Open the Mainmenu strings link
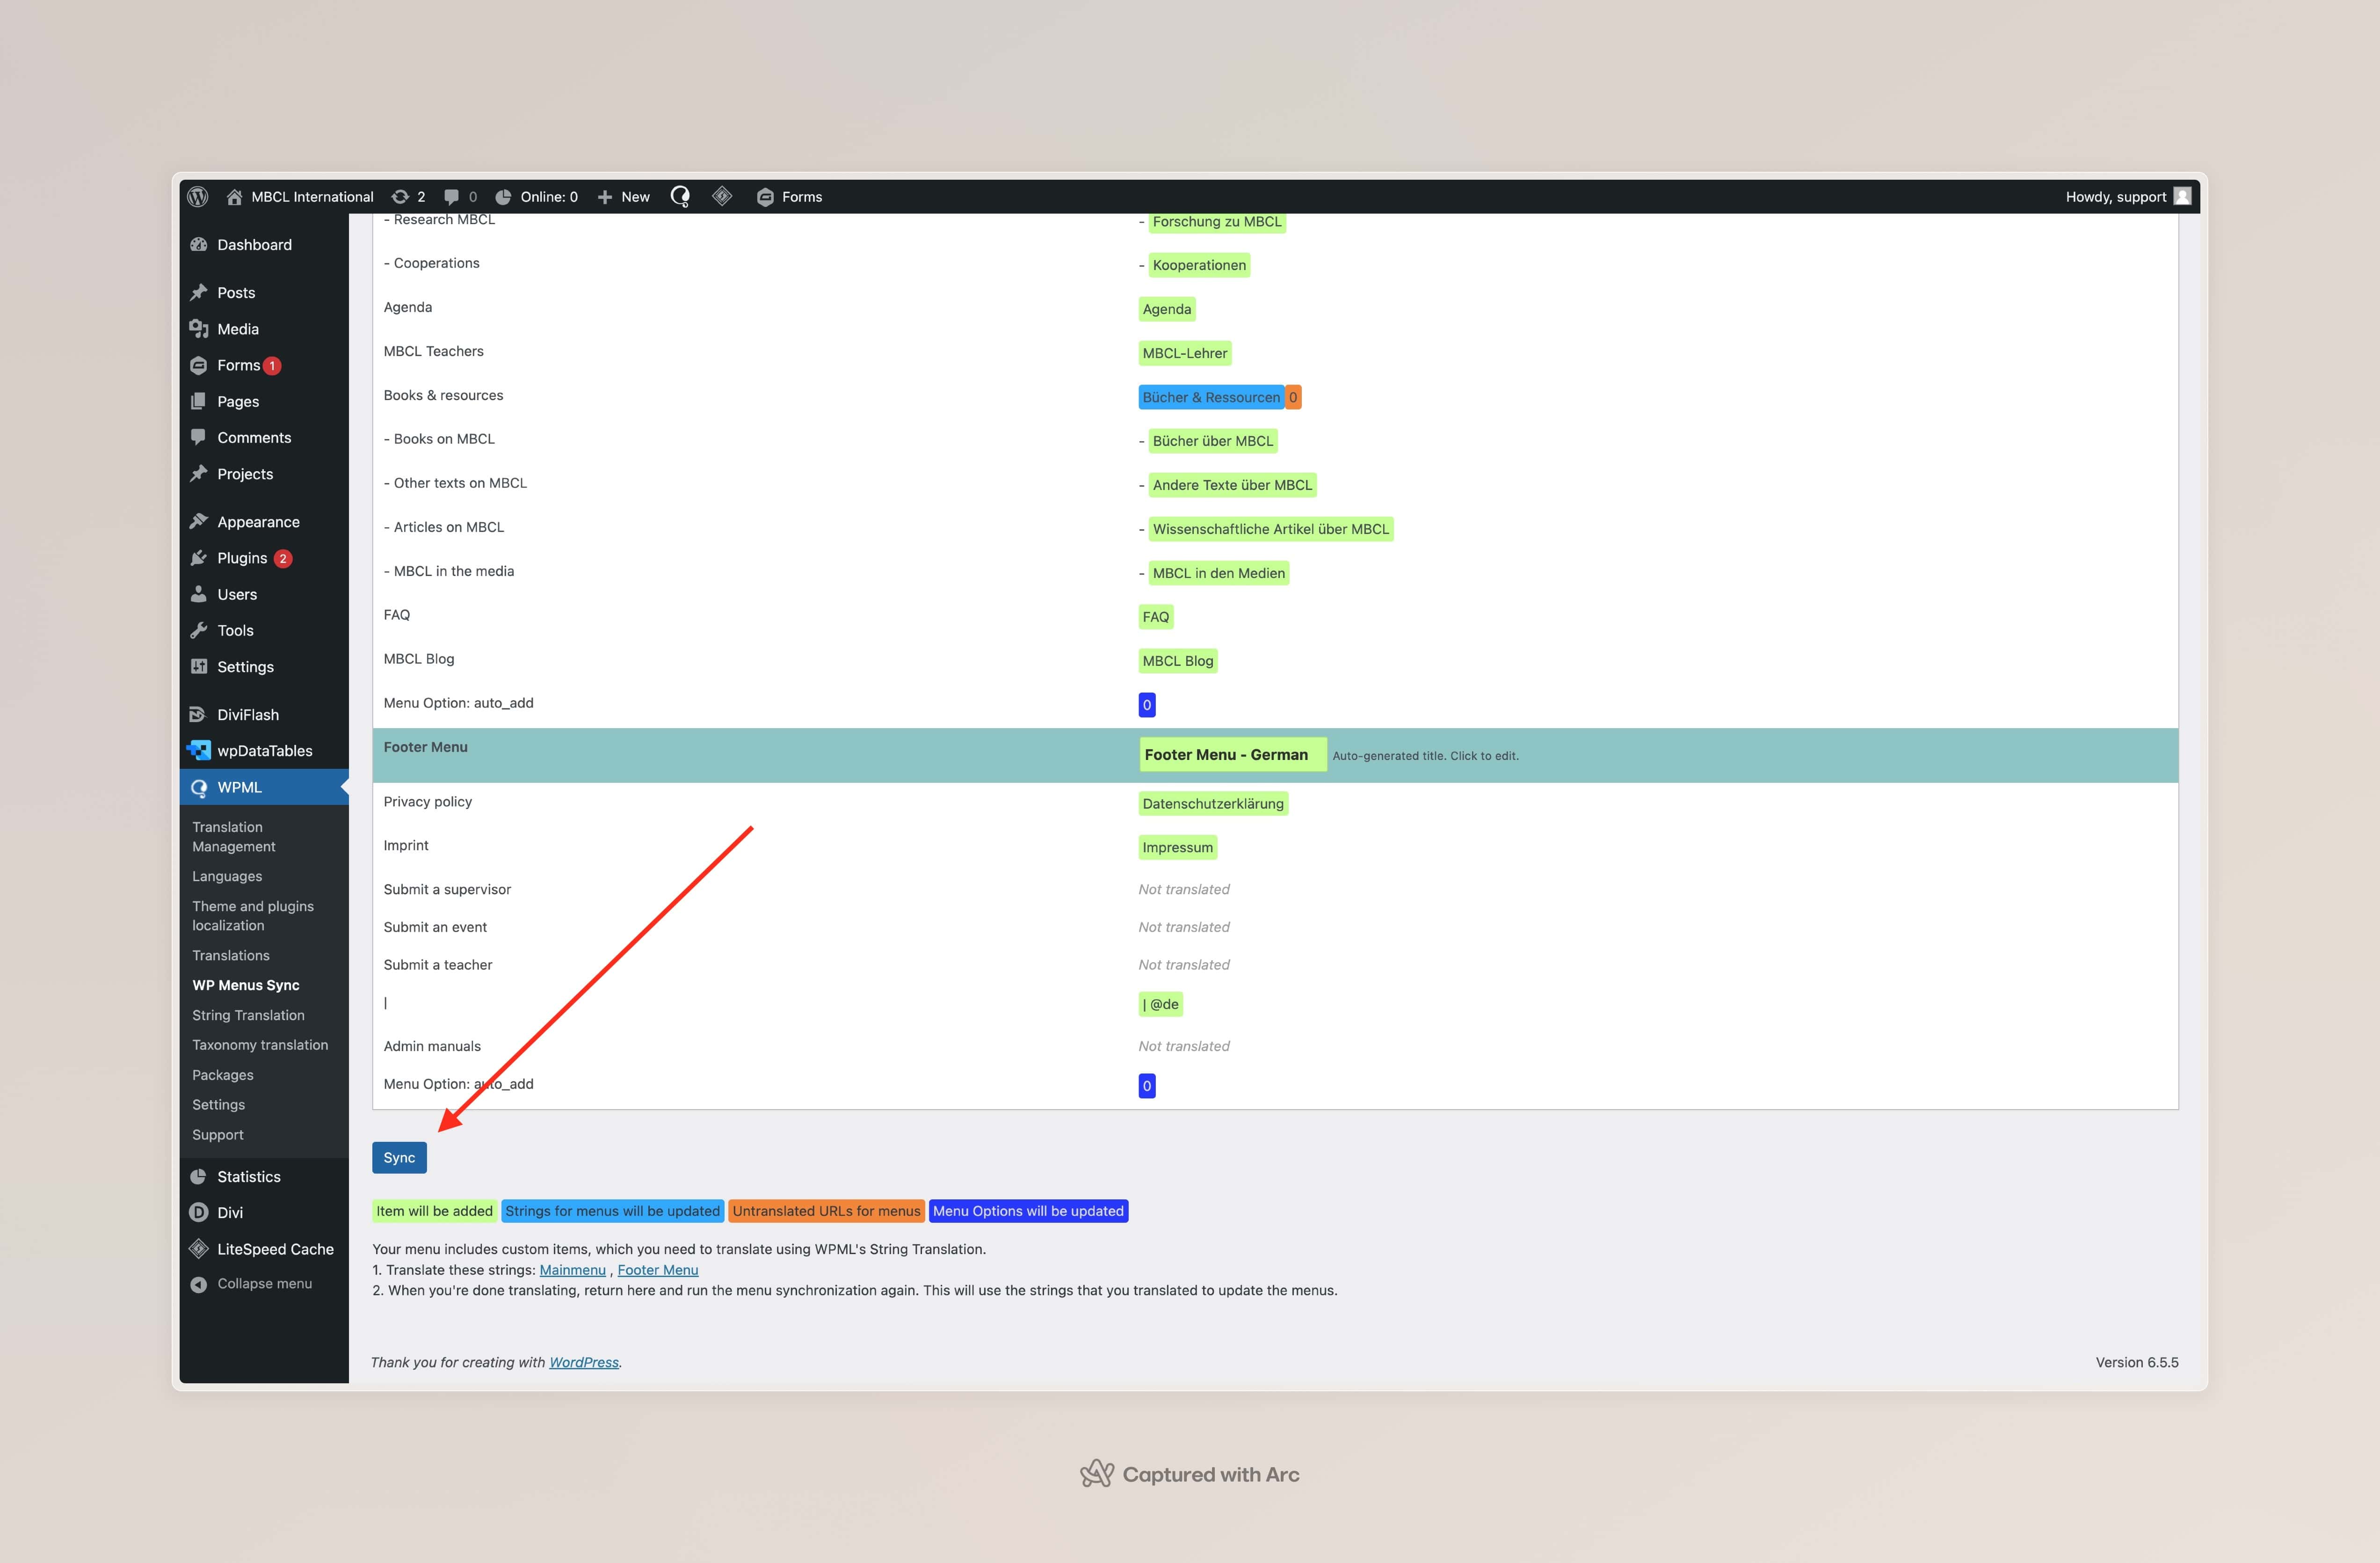 click(572, 1270)
